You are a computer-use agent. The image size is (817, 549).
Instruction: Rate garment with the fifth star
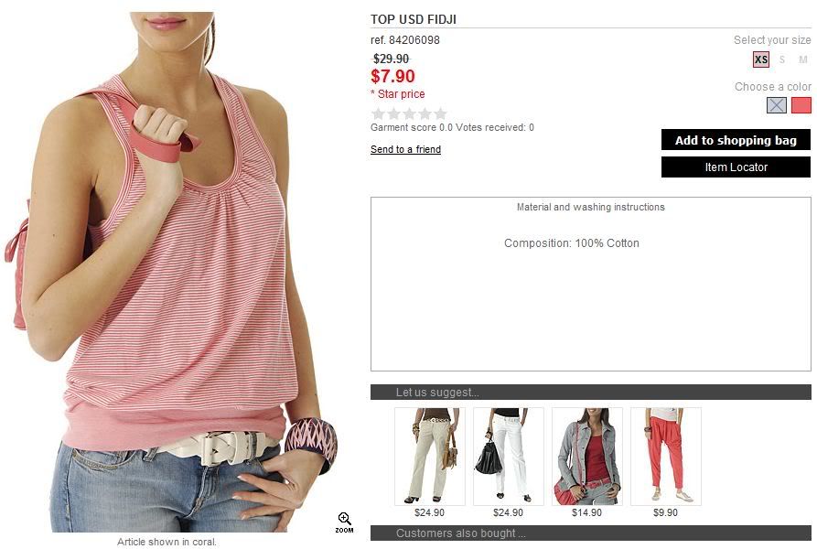click(x=441, y=113)
